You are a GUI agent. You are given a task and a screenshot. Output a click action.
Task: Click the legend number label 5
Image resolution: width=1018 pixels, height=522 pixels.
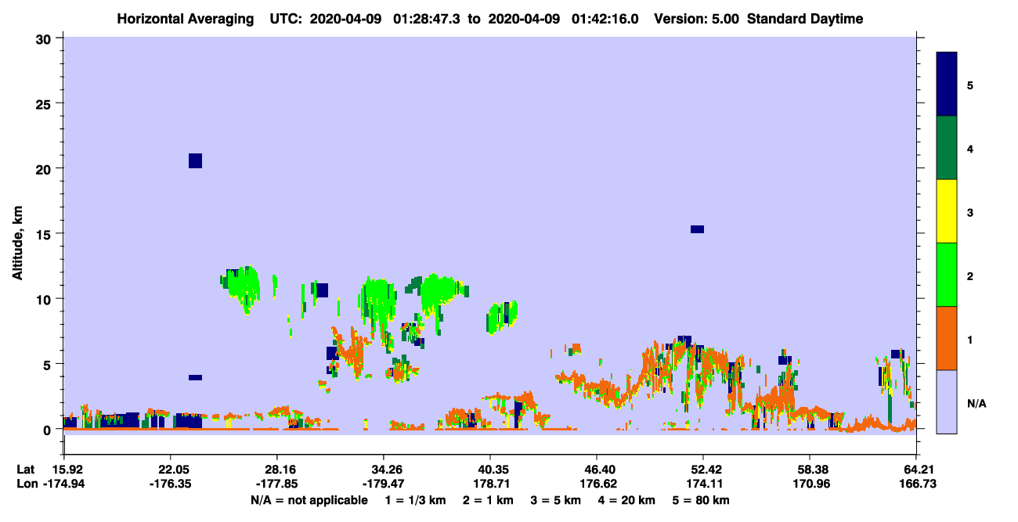click(970, 85)
